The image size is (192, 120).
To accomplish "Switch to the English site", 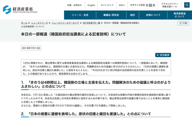I will coord(91,5).
